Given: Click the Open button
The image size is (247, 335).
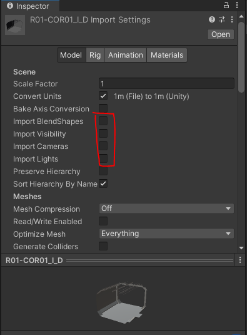Looking at the screenshot, I should tap(221, 34).
